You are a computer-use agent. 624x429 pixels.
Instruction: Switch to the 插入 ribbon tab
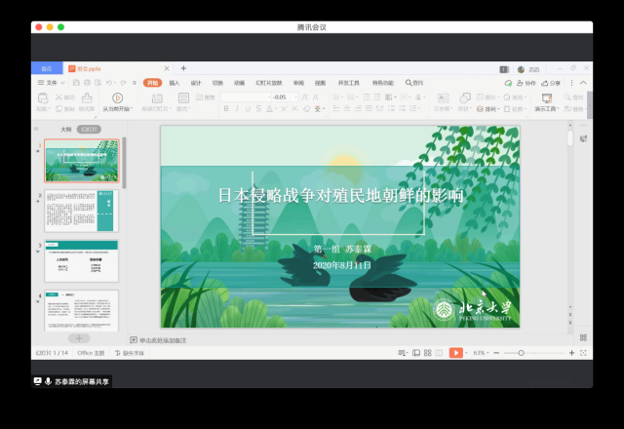click(174, 83)
